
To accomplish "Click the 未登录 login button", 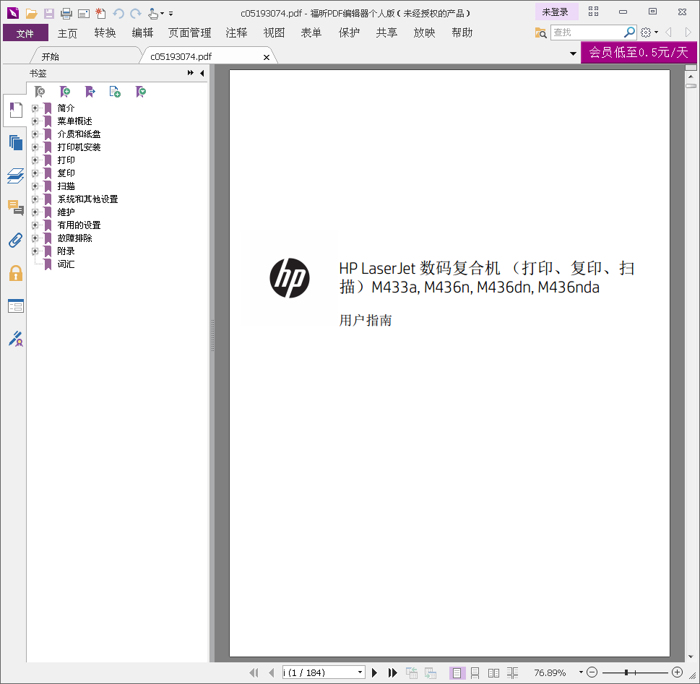I will tap(556, 12).
